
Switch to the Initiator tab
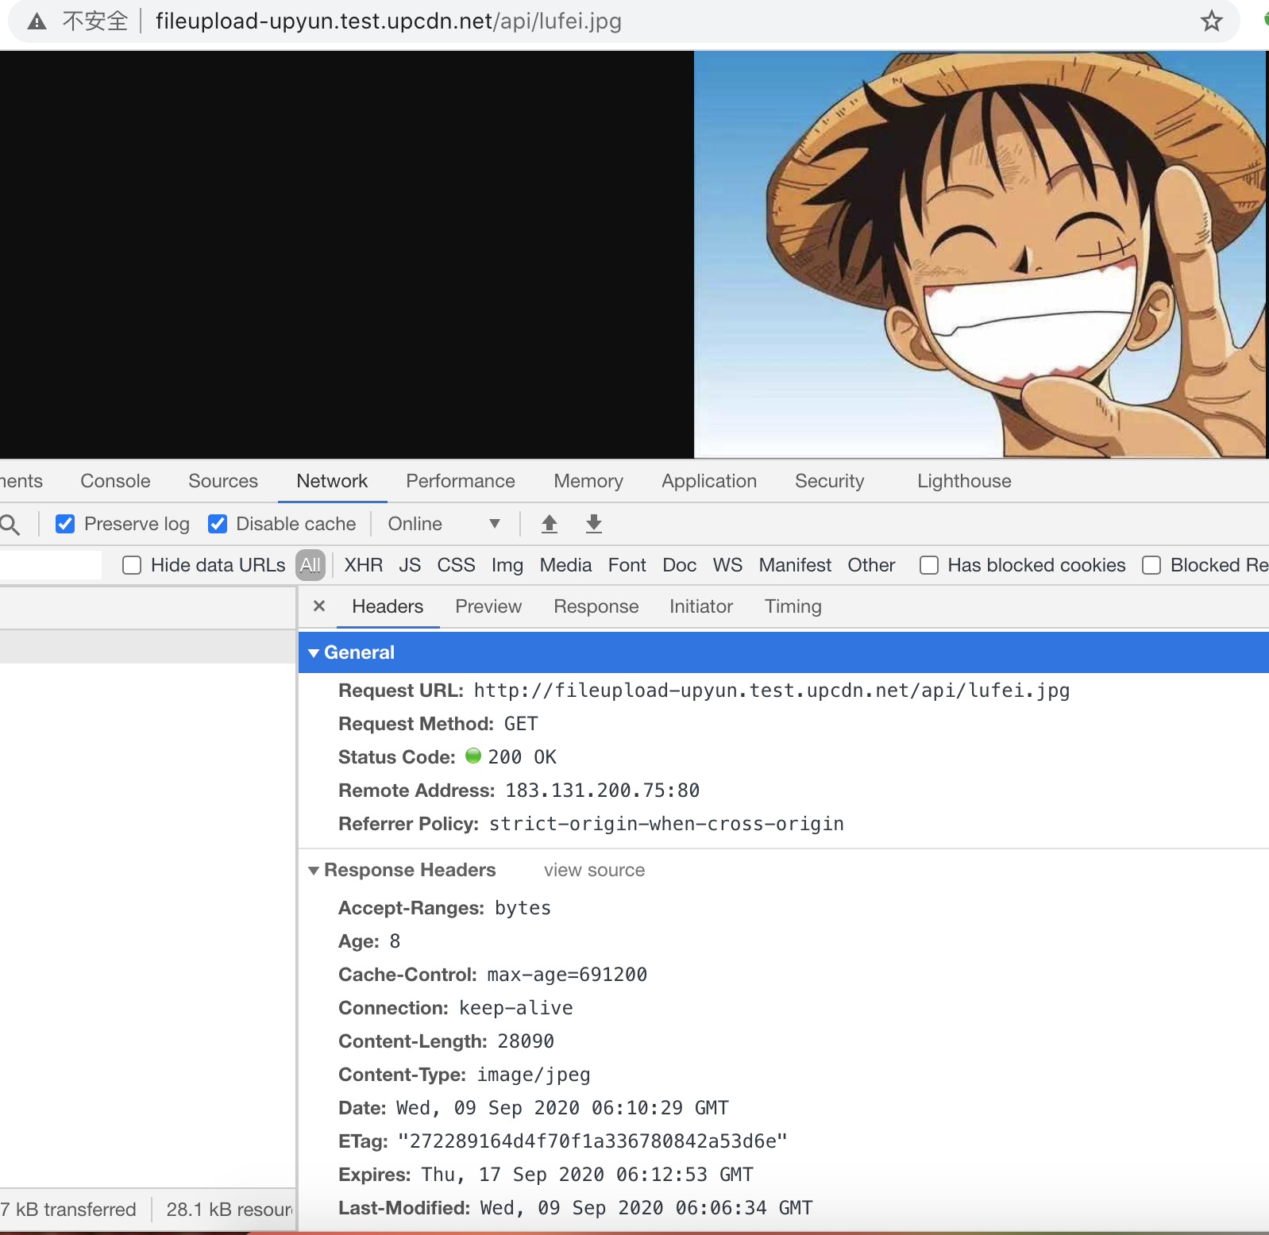[701, 606]
